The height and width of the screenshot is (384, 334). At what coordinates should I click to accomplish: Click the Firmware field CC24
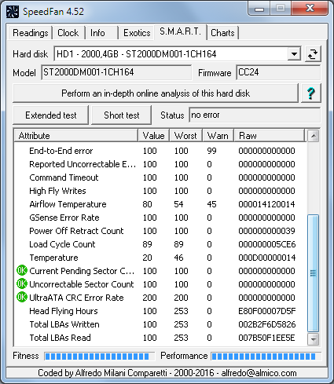click(x=278, y=72)
